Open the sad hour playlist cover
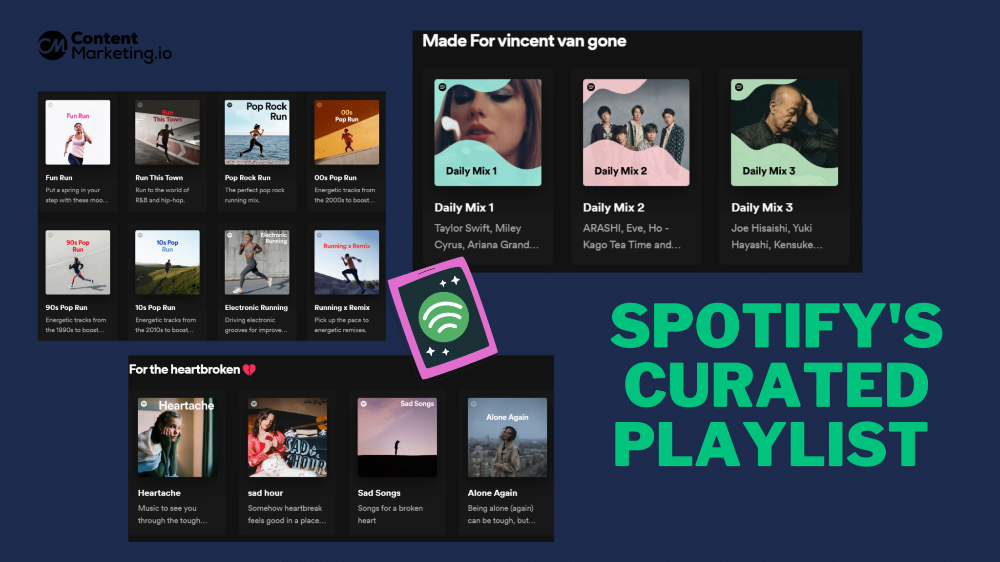Screen dimensions: 1000x562 (x=287, y=437)
